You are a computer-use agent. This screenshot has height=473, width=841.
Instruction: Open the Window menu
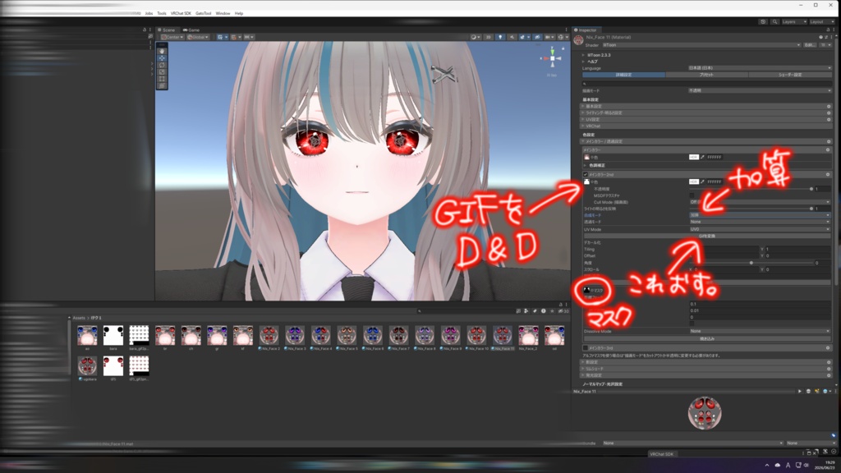tap(223, 13)
